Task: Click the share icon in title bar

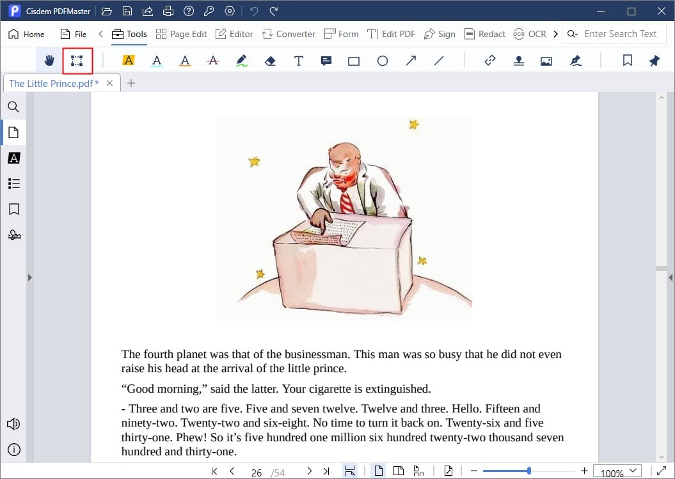Action: tap(148, 11)
